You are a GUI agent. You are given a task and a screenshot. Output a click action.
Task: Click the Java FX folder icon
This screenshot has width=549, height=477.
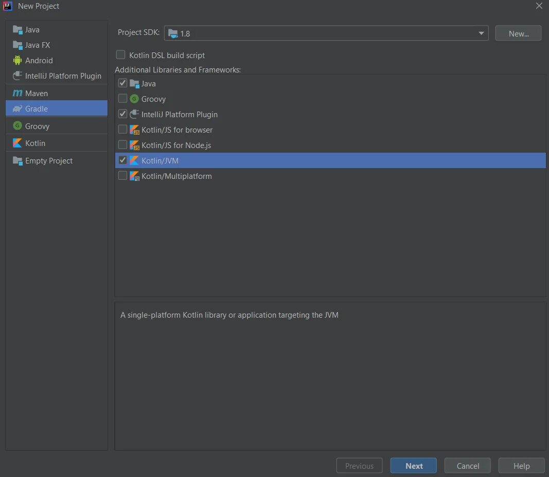coord(17,45)
